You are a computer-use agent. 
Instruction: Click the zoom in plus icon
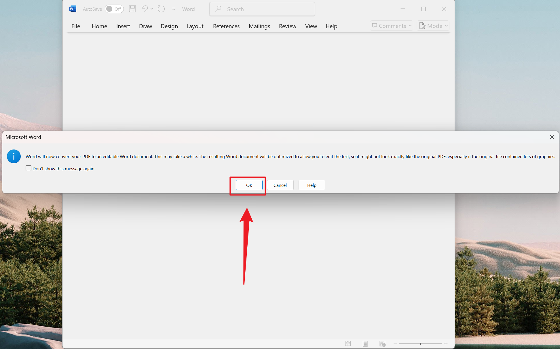click(x=446, y=344)
